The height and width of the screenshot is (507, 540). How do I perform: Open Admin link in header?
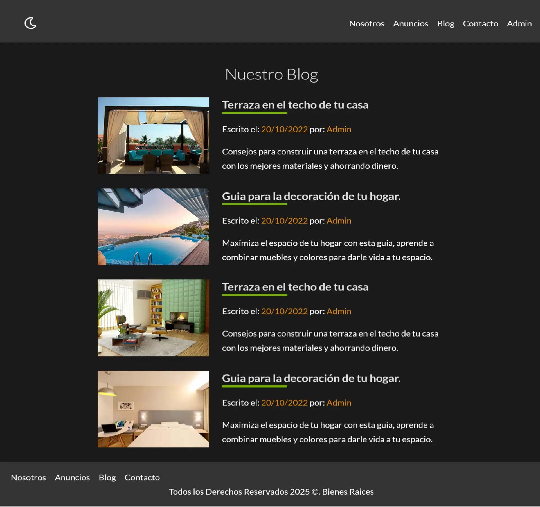pyautogui.click(x=519, y=24)
